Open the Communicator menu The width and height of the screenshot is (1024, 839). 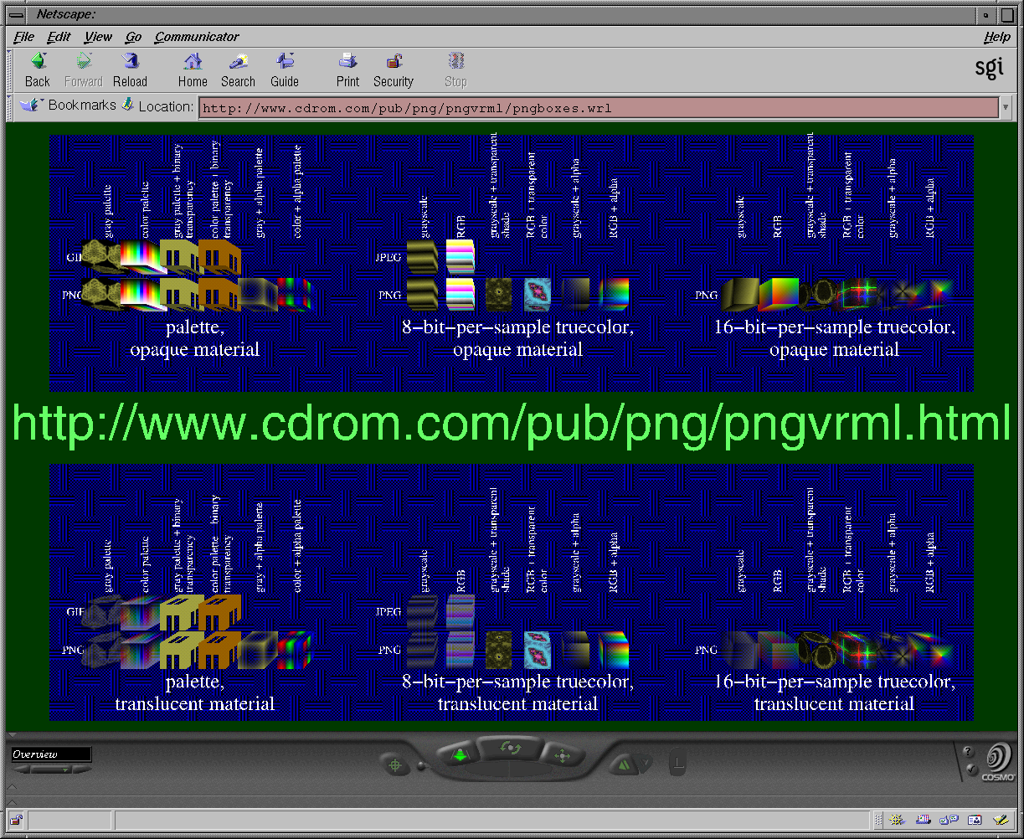(197, 37)
